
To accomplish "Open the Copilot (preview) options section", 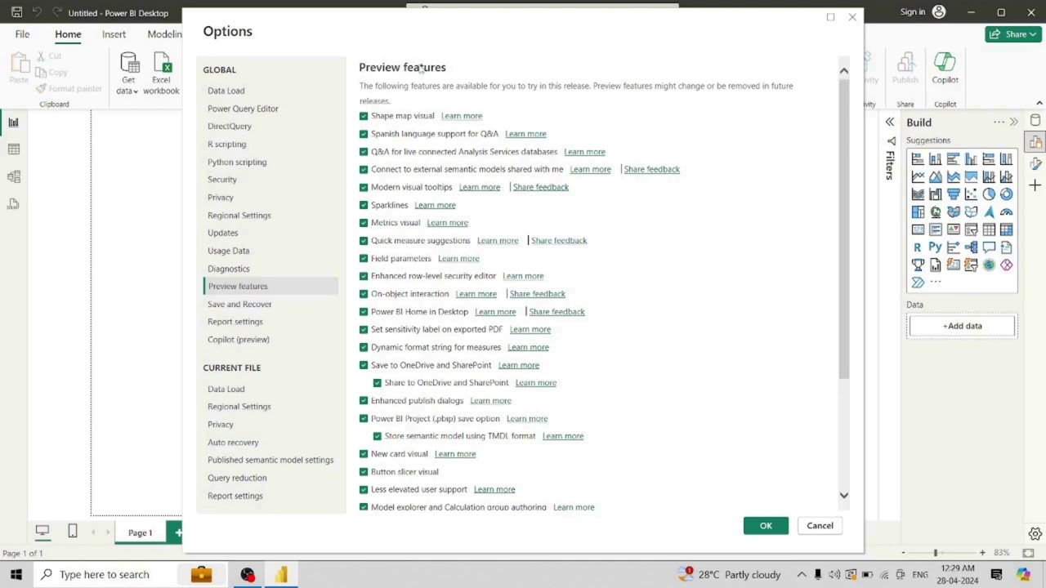I will [x=238, y=340].
